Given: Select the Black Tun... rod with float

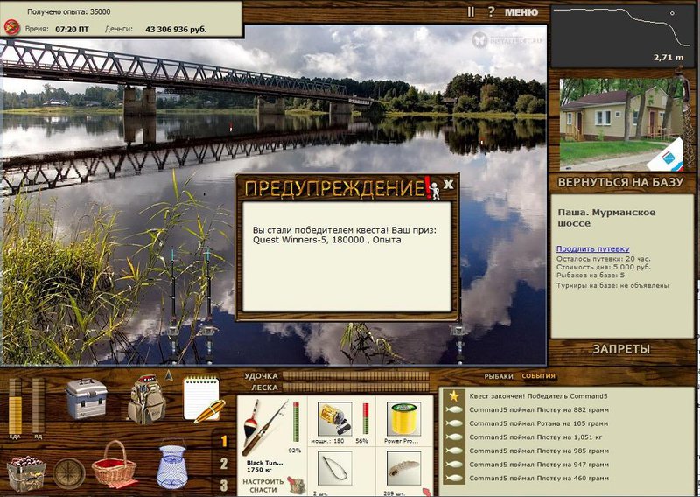Looking at the screenshot, I should [263, 428].
